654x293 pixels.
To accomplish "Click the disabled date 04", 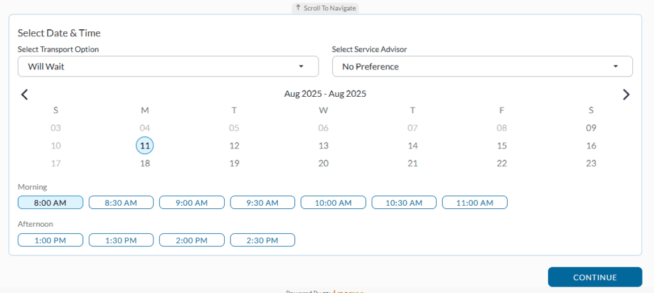I will [x=145, y=128].
